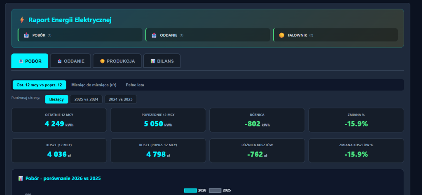This screenshot has height=195, width=422.
Task: Compare period 2025 vs 2024
Action: [x=86, y=99]
